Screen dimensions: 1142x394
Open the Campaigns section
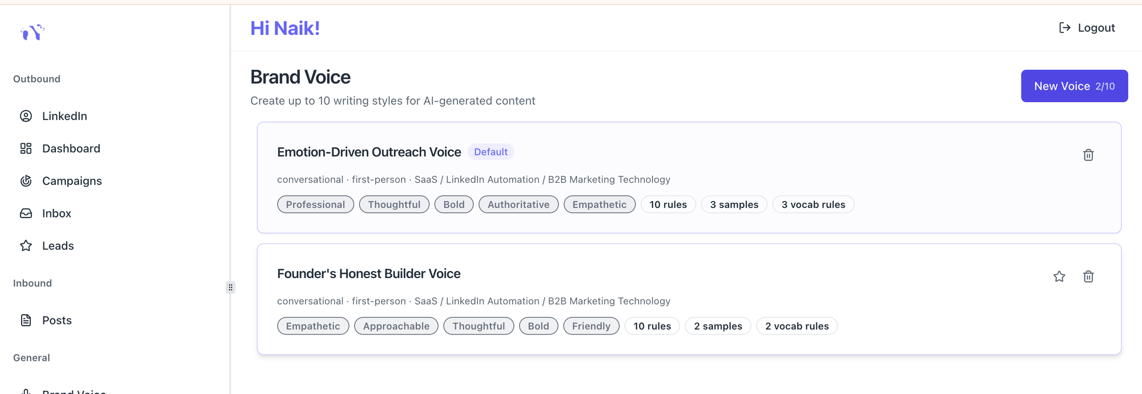pos(72,181)
